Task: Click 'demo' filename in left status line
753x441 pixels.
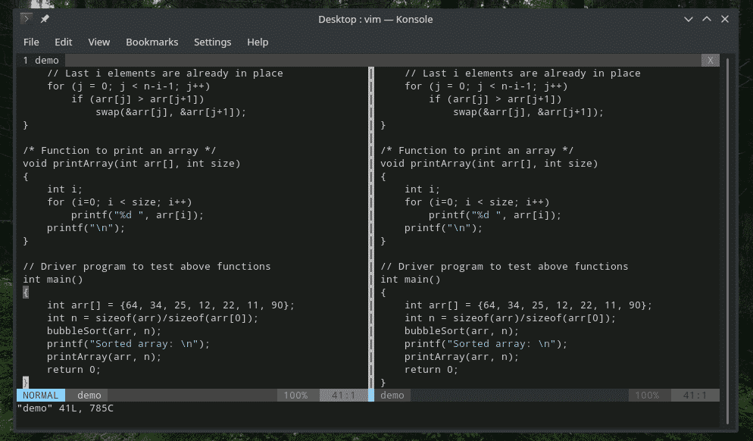Action: tap(89, 396)
